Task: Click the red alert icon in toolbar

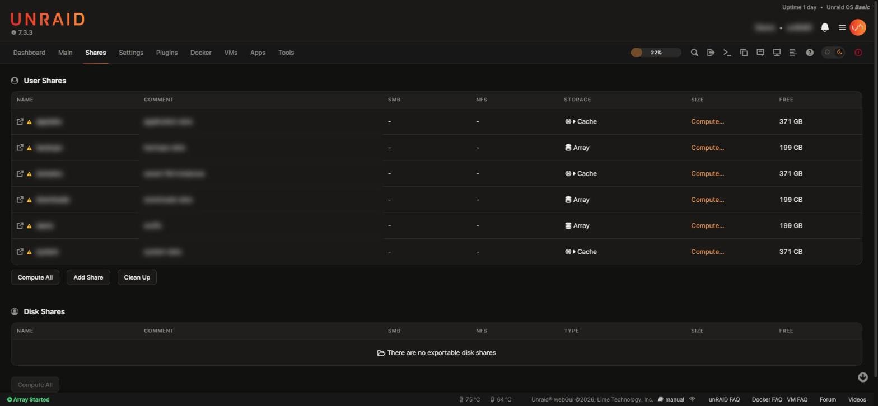Action: pos(858,53)
